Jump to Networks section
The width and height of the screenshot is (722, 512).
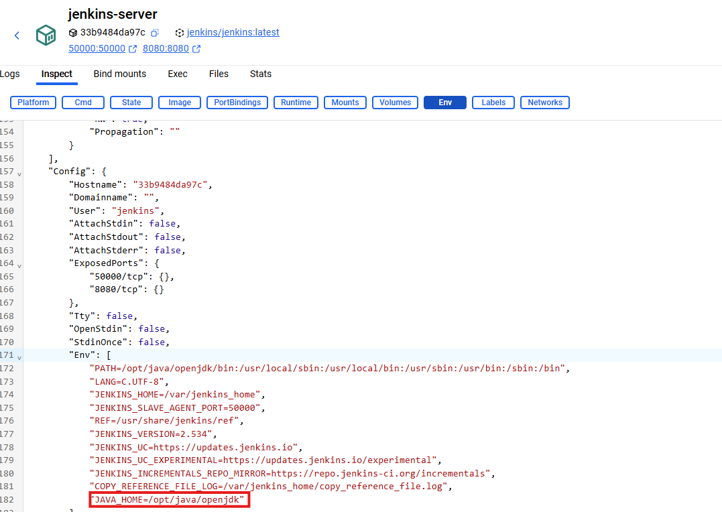coord(545,103)
